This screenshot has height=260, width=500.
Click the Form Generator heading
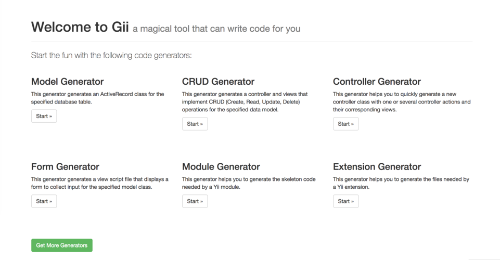point(65,167)
